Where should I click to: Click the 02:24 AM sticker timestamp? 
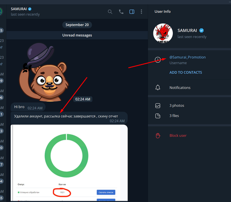click(83, 99)
